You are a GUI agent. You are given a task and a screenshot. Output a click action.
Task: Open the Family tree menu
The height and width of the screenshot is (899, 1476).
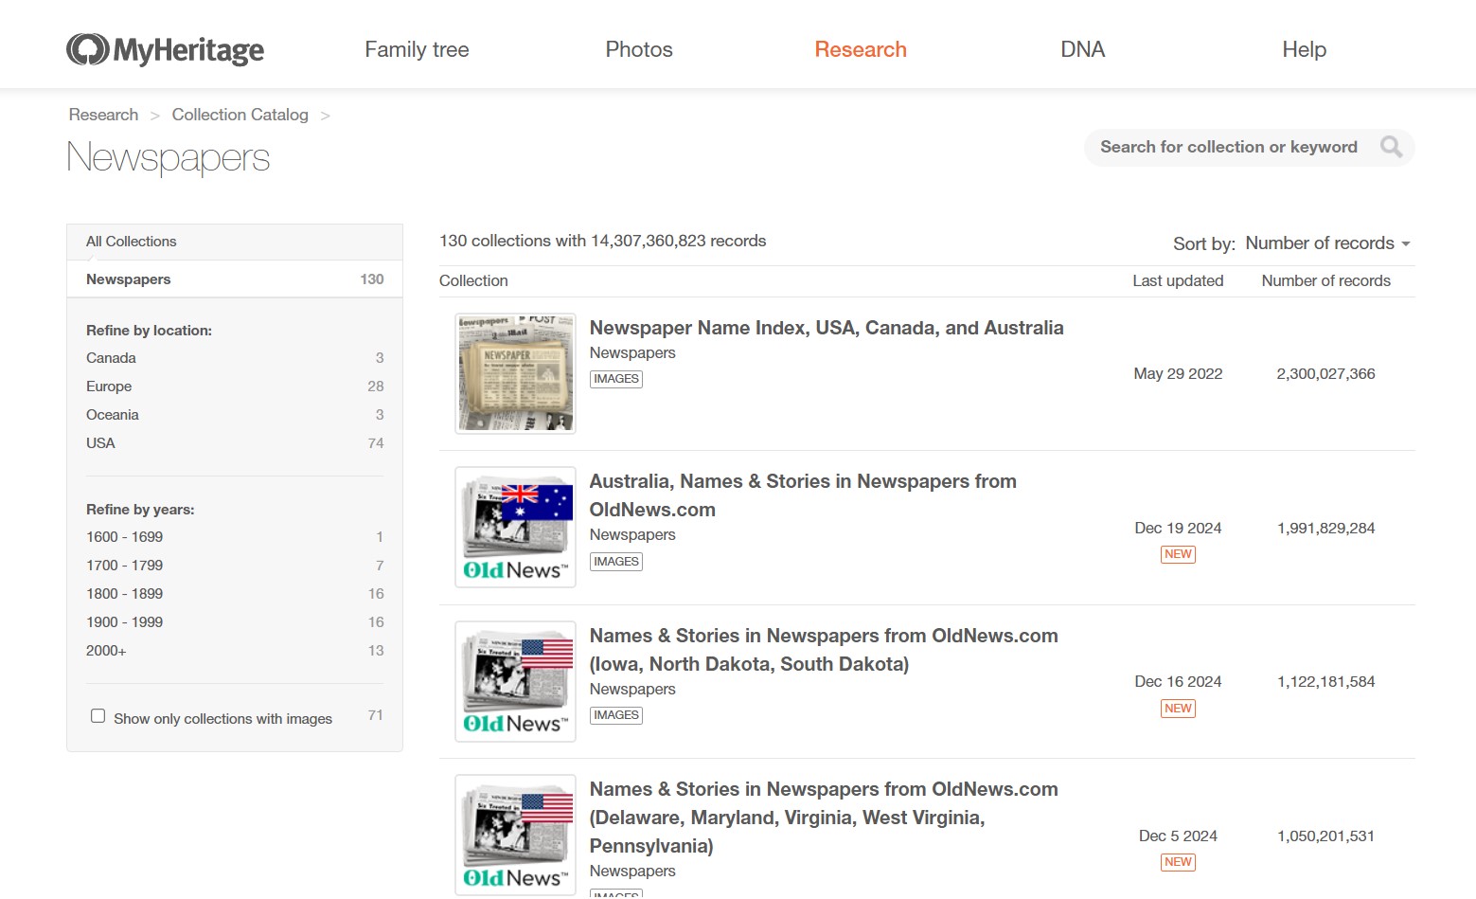417,49
